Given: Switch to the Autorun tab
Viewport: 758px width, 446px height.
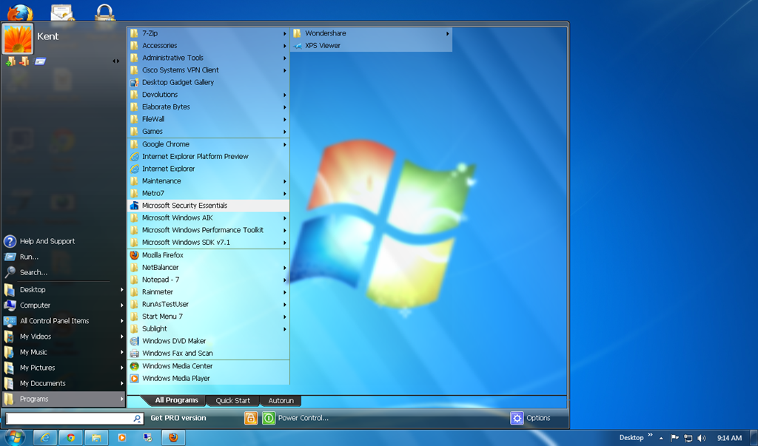Looking at the screenshot, I should [x=281, y=401].
